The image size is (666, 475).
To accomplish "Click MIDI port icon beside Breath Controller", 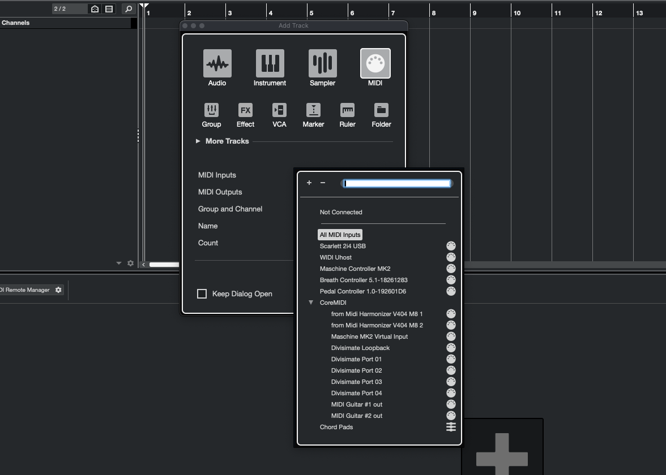I will tap(451, 280).
